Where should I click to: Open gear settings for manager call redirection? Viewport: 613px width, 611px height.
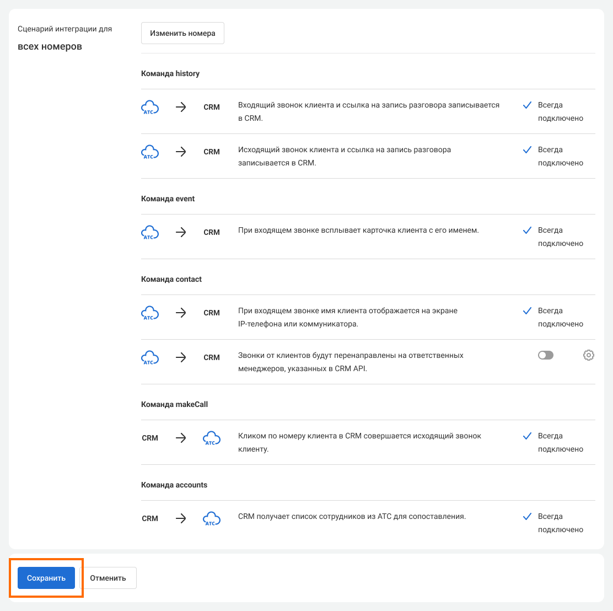588,355
